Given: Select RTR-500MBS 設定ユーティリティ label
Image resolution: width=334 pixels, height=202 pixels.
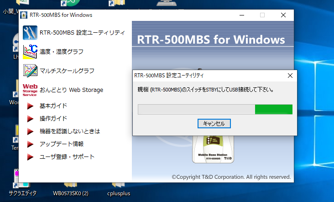Looking at the screenshot, I should (82, 32).
